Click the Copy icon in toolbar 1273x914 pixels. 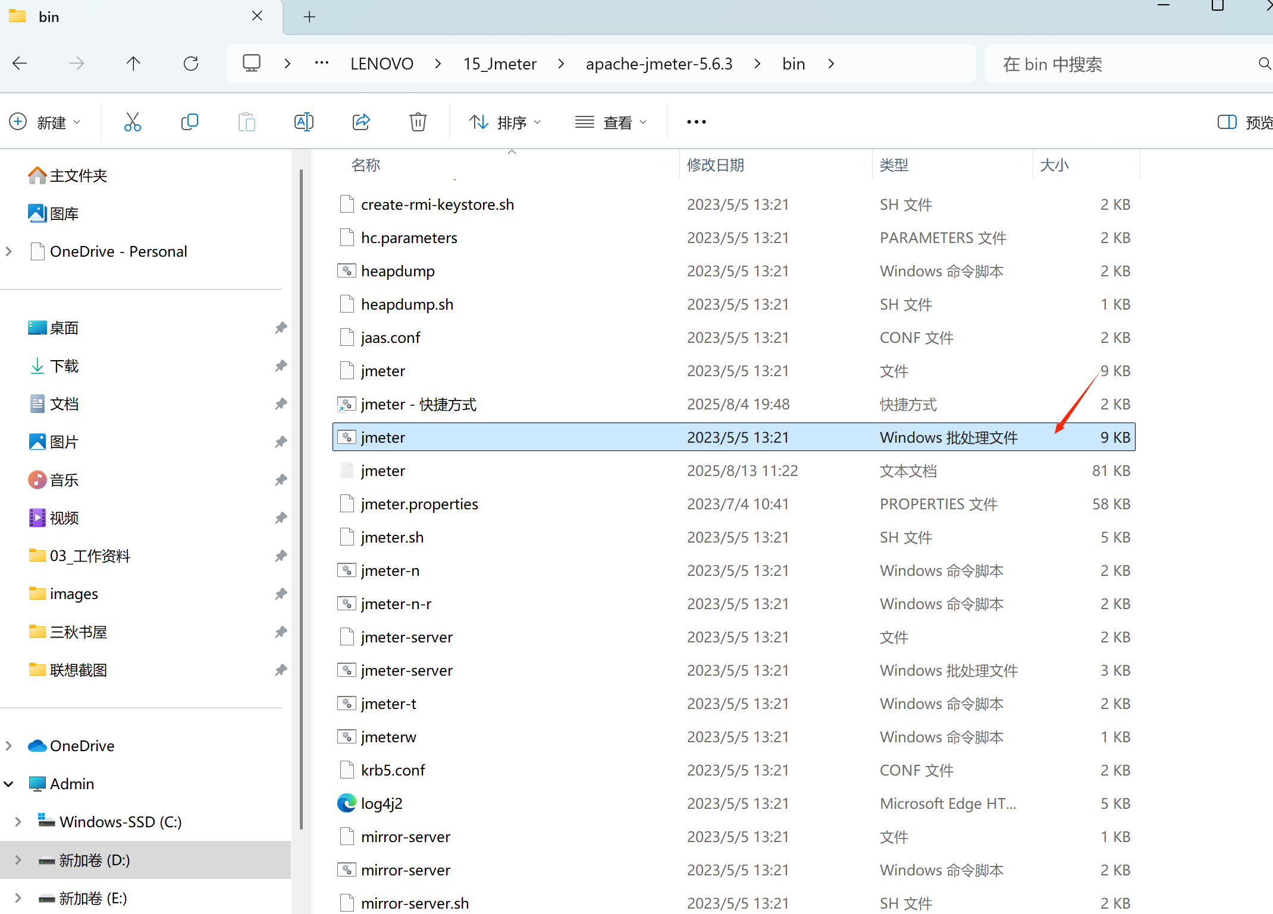tap(189, 122)
